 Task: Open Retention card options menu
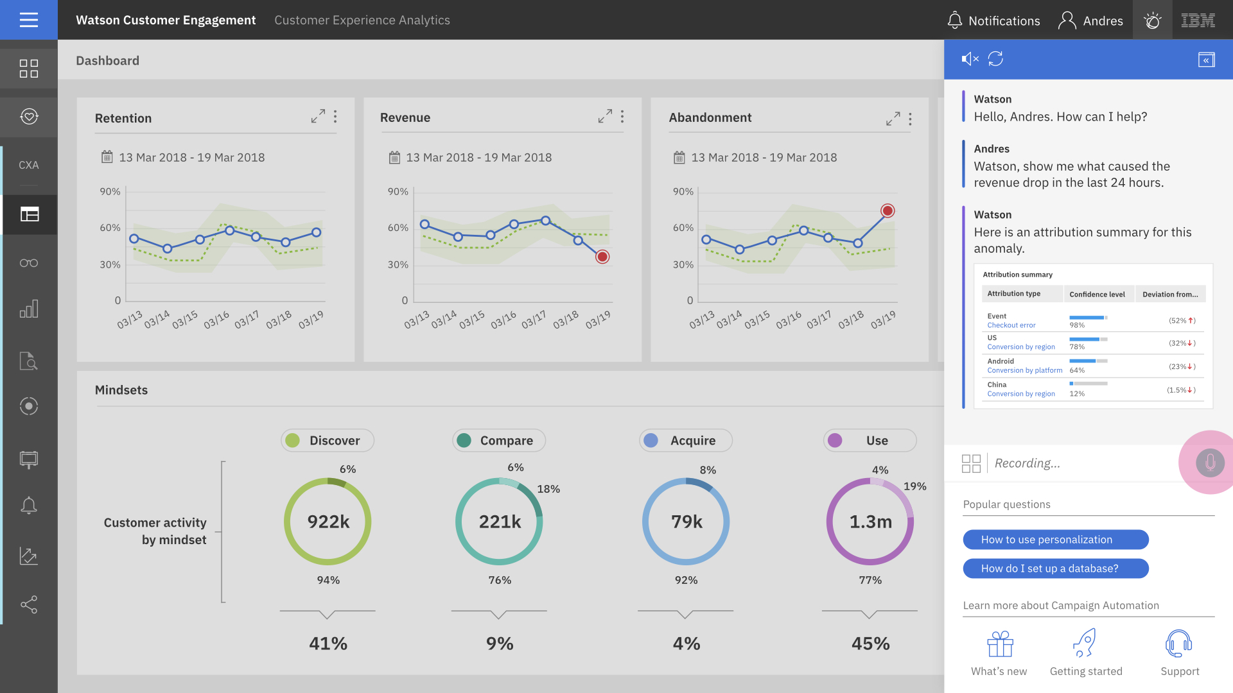pos(335,116)
